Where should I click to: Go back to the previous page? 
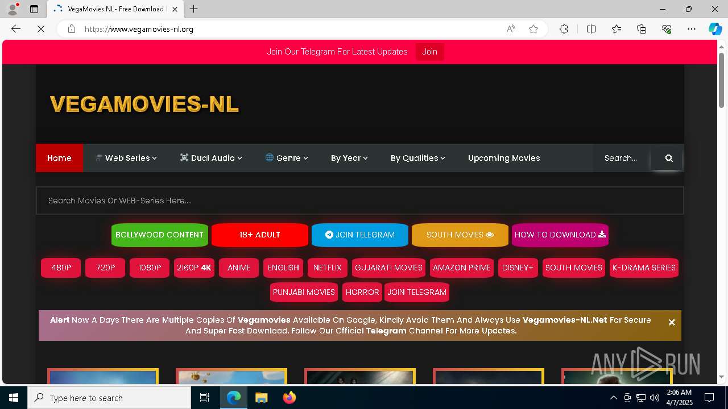coord(16,29)
